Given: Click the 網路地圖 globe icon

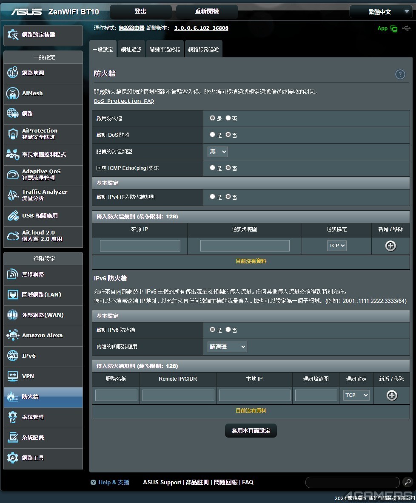Looking at the screenshot, I should (x=12, y=73).
